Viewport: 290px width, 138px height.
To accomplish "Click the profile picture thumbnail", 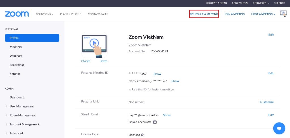I will click(x=94, y=45).
